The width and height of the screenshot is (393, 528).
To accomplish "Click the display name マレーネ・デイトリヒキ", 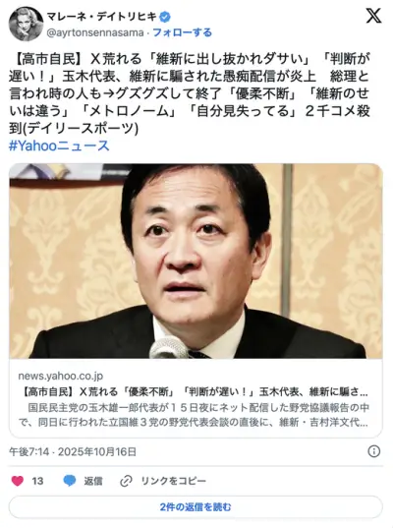I will (x=101, y=16).
